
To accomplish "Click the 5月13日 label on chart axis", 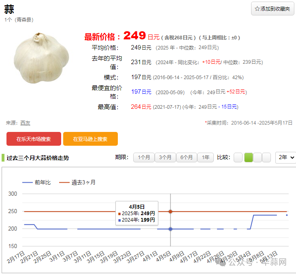I will [268, 257].
